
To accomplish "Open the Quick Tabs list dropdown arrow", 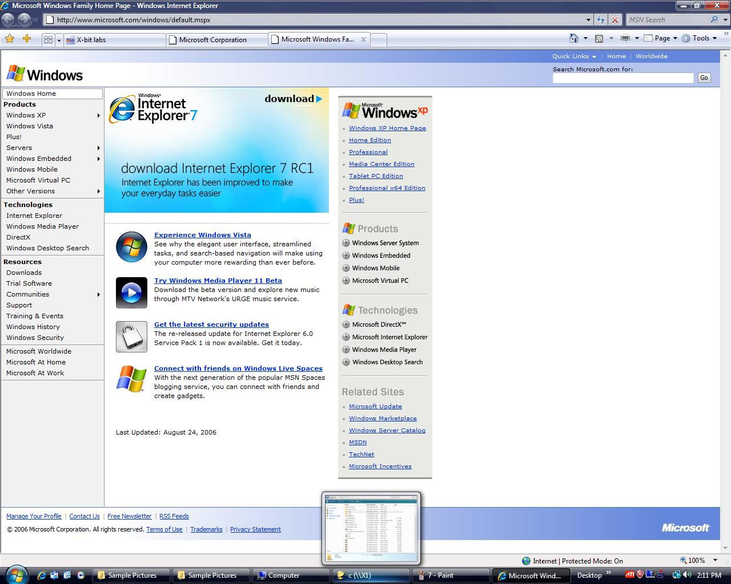I will pos(59,40).
